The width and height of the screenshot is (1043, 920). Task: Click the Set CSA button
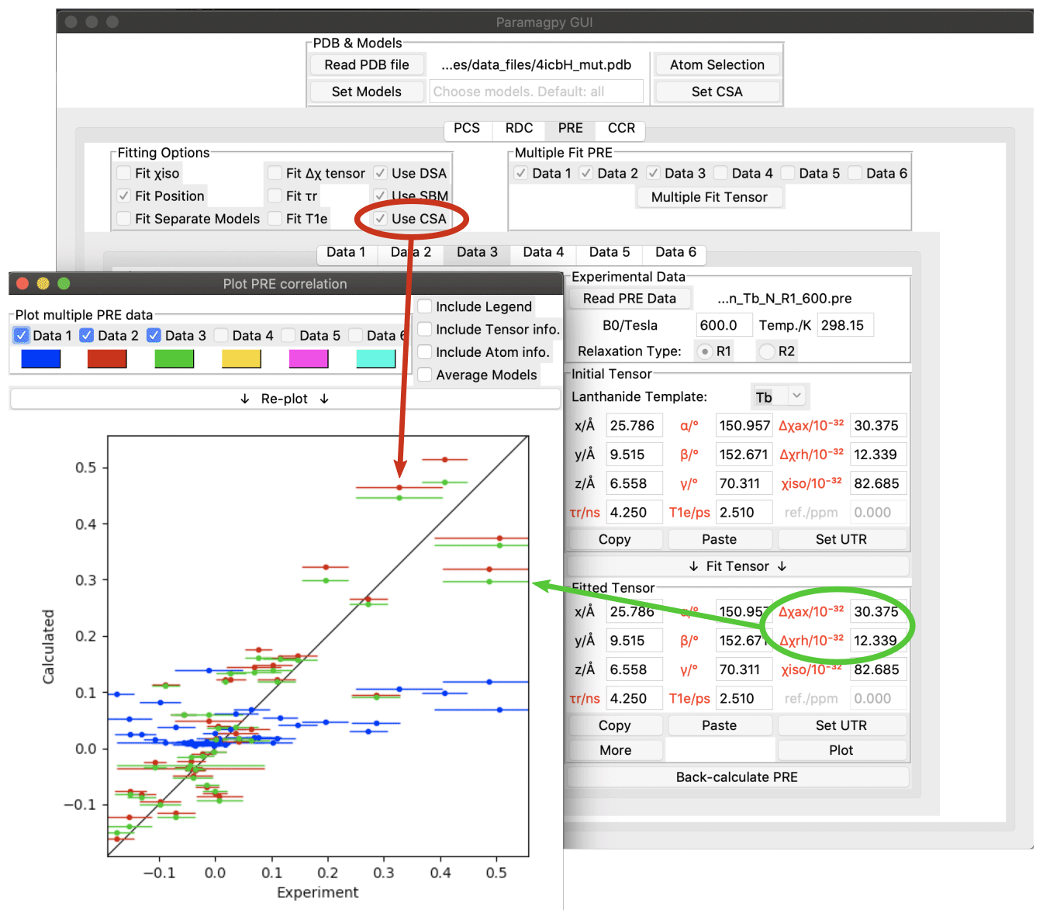[717, 92]
